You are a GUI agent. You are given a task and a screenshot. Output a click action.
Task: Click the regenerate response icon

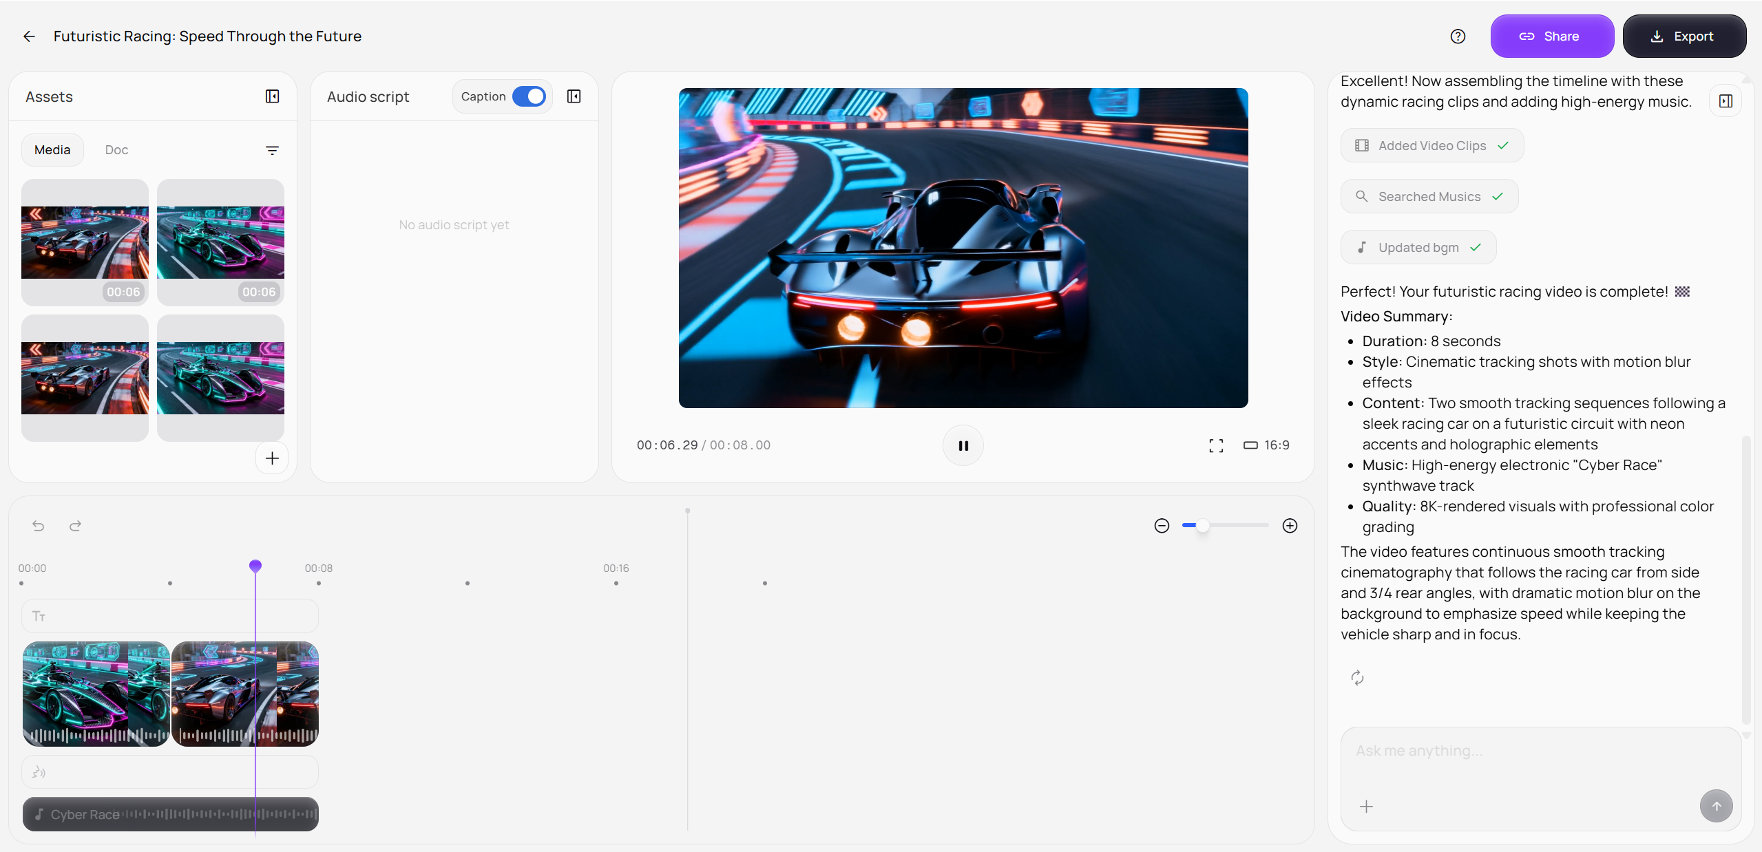tap(1357, 678)
